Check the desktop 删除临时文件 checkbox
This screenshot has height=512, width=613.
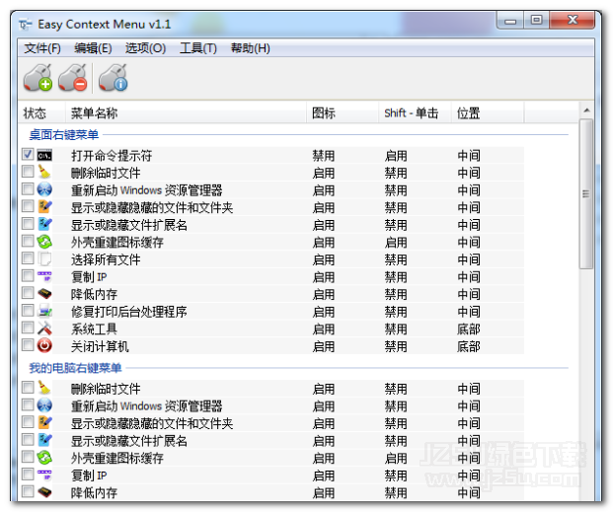click(28, 172)
